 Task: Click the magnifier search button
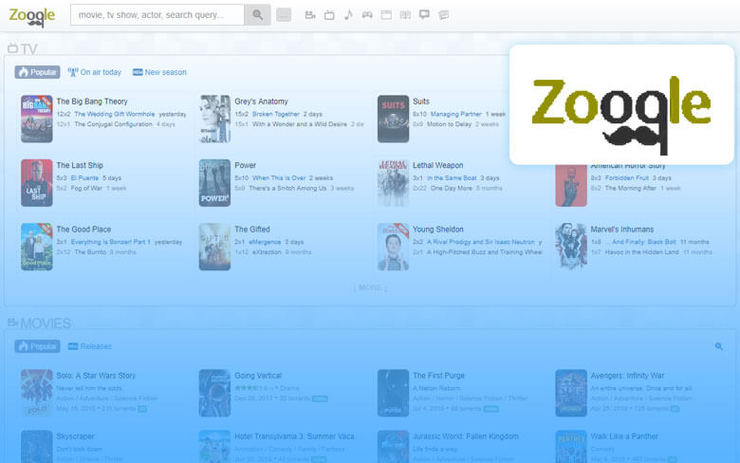point(257,15)
